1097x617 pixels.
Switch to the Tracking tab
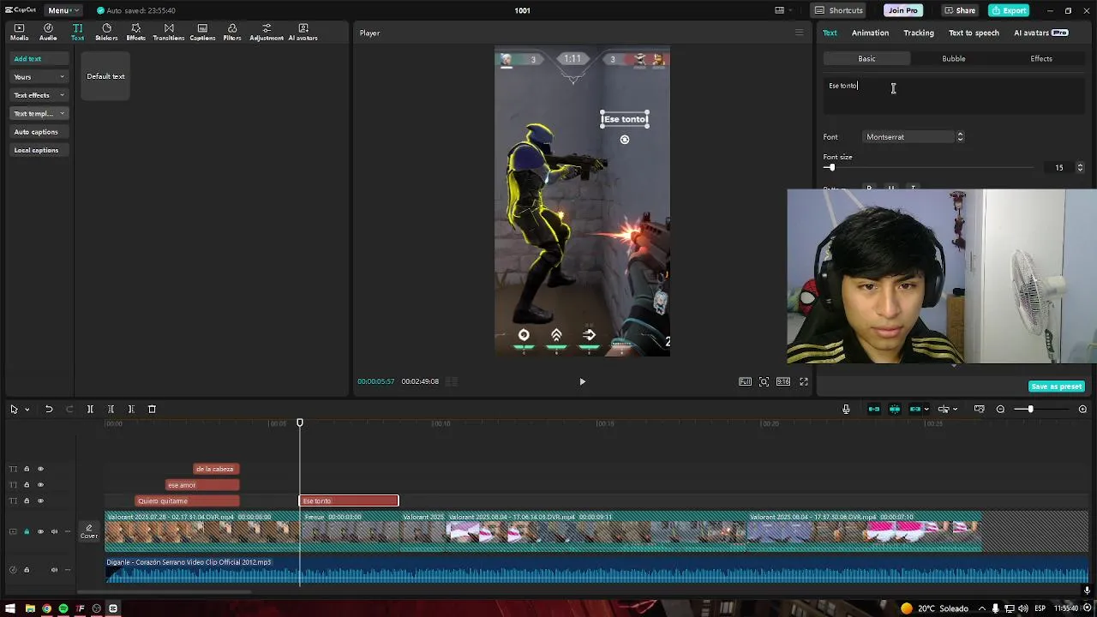pos(919,33)
